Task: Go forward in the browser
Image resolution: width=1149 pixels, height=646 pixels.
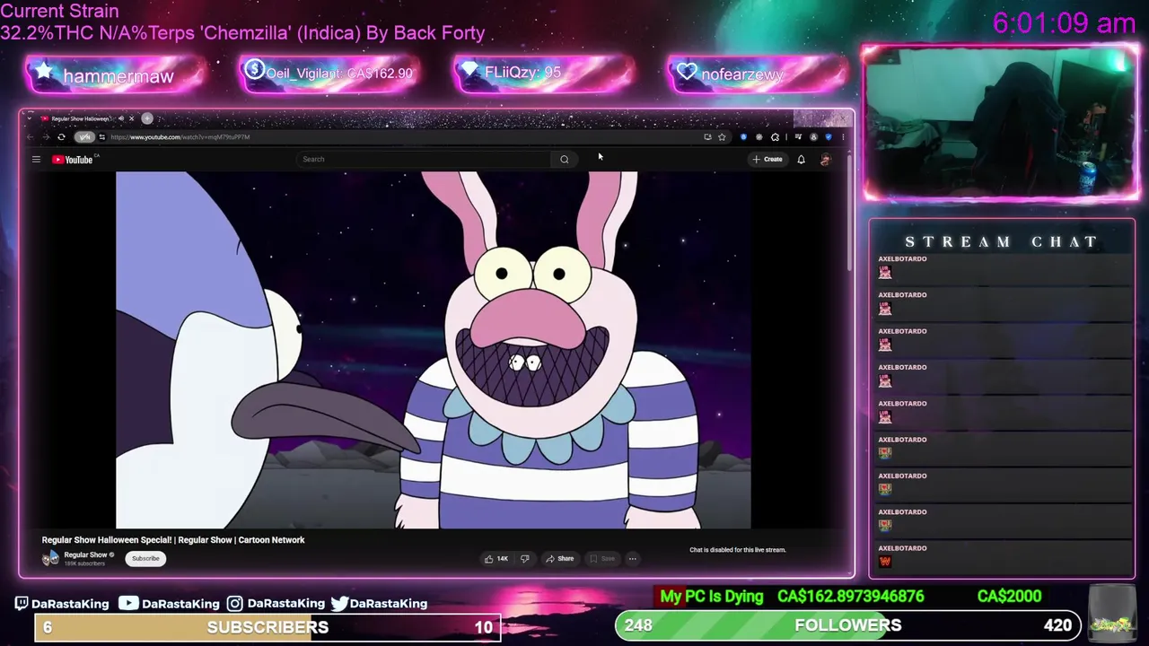Action: [46, 136]
